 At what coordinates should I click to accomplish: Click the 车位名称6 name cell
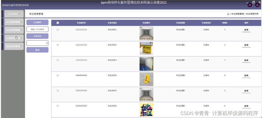(x=112, y=106)
